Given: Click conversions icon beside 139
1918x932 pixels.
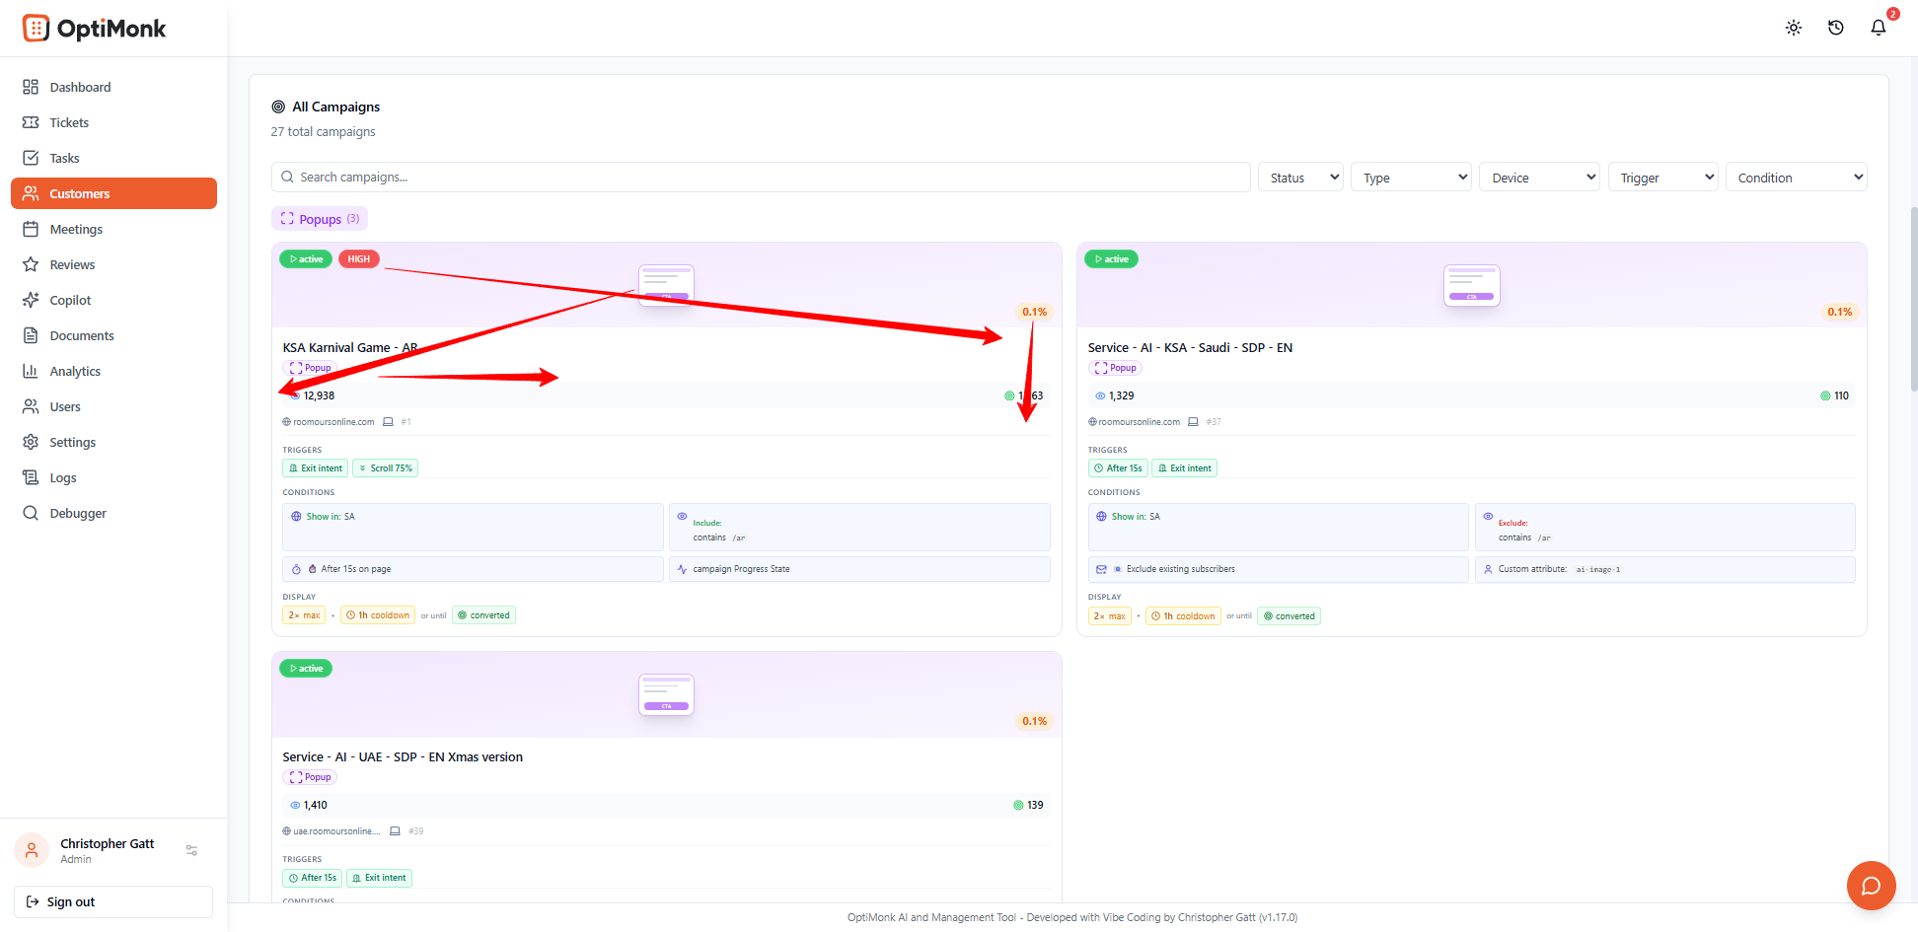Looking at the screenshot, I should (x=1018, y=805).
